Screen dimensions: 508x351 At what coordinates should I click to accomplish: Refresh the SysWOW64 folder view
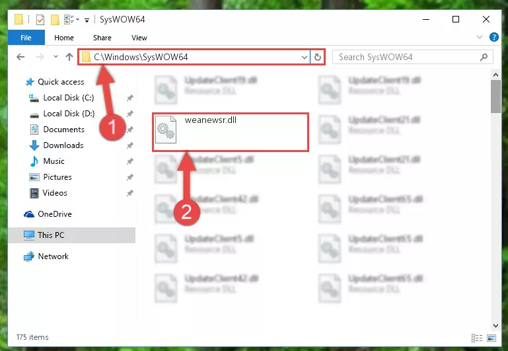pyautogui.click(x=318, y=58)
